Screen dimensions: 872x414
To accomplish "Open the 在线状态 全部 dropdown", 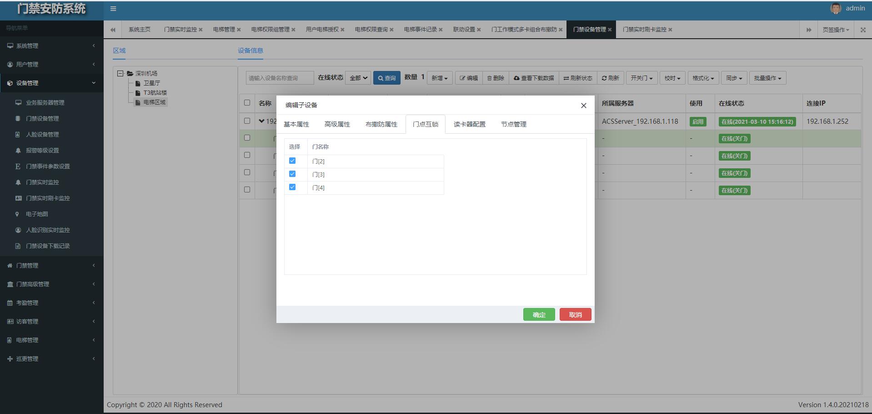I will click(358, 78).
